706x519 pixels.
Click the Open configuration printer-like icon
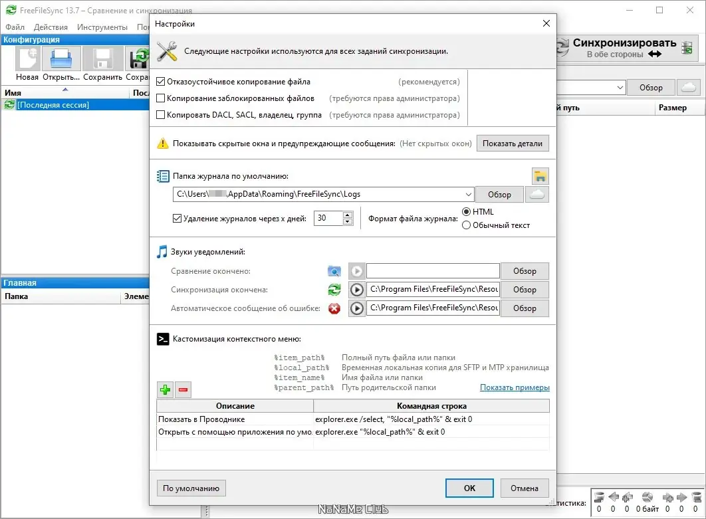[60, 58]
